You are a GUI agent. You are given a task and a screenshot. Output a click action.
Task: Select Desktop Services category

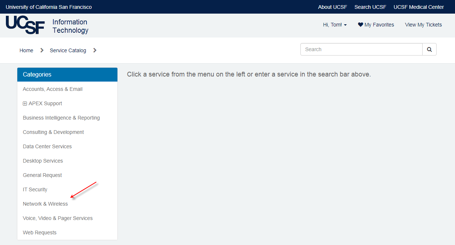click(43, 161)
